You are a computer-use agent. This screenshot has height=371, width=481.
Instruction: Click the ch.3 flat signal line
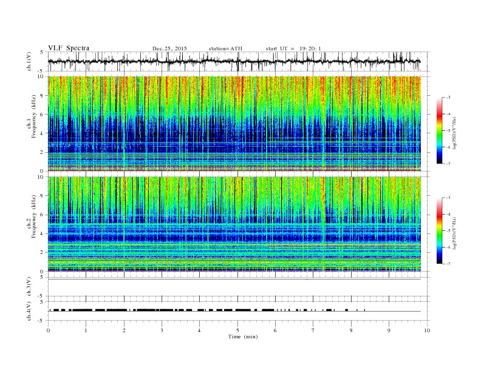(234, 279)
